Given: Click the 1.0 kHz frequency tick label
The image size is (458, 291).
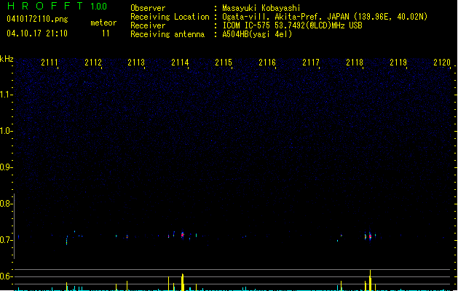Looking at the screenshot, I should pyautogui.click(x=6, y=131).
